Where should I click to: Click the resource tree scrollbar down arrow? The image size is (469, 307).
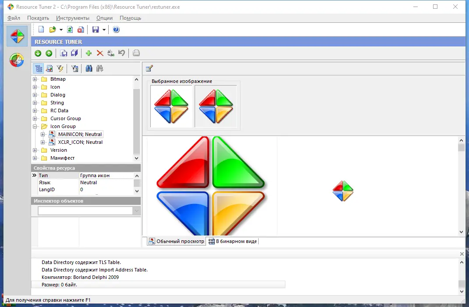click(137, 158)
